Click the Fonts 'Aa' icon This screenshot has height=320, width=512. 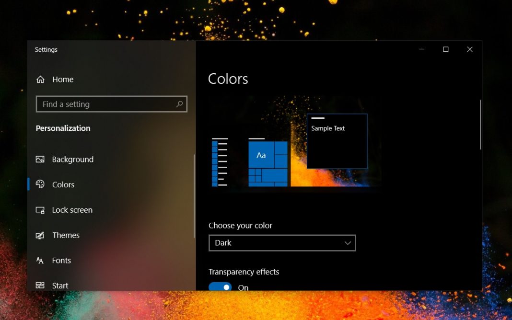pyautogui.click(x=41, y=260)
